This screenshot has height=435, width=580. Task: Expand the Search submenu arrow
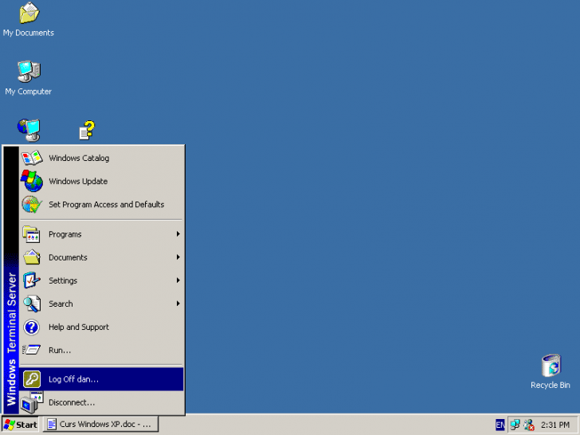coord(178,304)
